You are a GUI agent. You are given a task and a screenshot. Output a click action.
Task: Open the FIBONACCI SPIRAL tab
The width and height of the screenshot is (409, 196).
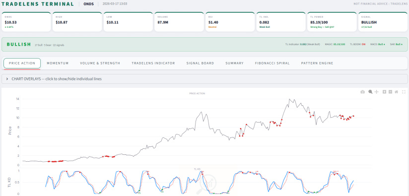point(273,64)
